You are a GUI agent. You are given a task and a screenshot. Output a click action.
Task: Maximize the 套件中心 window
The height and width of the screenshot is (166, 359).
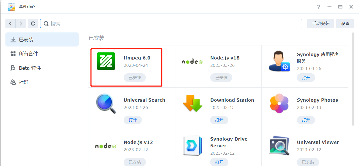point(340,7)
